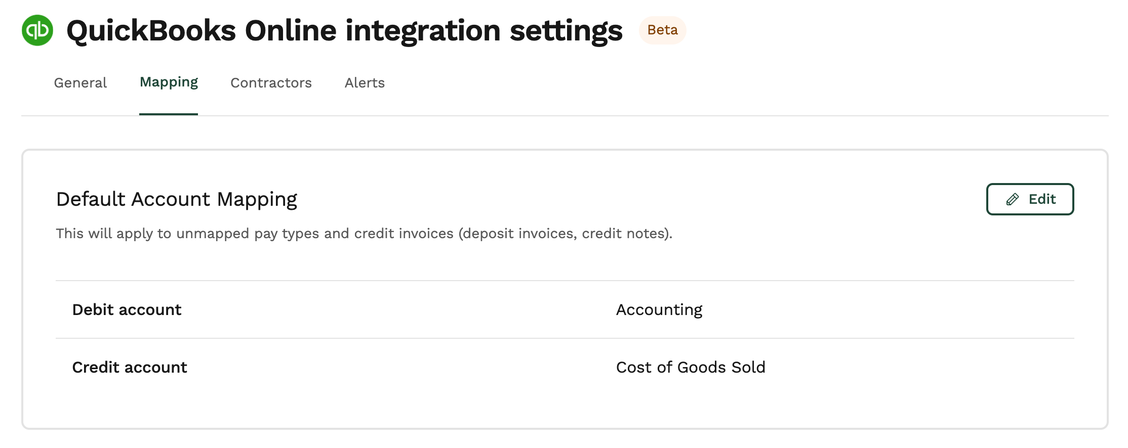Screen dimensions: 1128x448
Task: Click the word Edit in the button
Action: tap(1042, 199)
